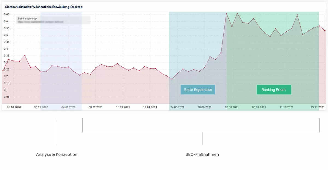Select the lowest data point near 24.05.2021

[x=171, y=79]
